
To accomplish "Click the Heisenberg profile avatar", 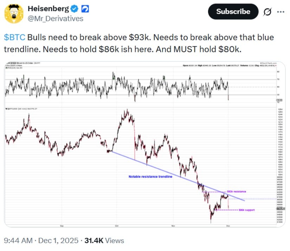I will (x=13, y=13).
